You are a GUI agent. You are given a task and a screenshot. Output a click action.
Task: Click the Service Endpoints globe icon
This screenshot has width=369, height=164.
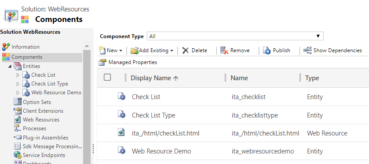pos(18,155)
